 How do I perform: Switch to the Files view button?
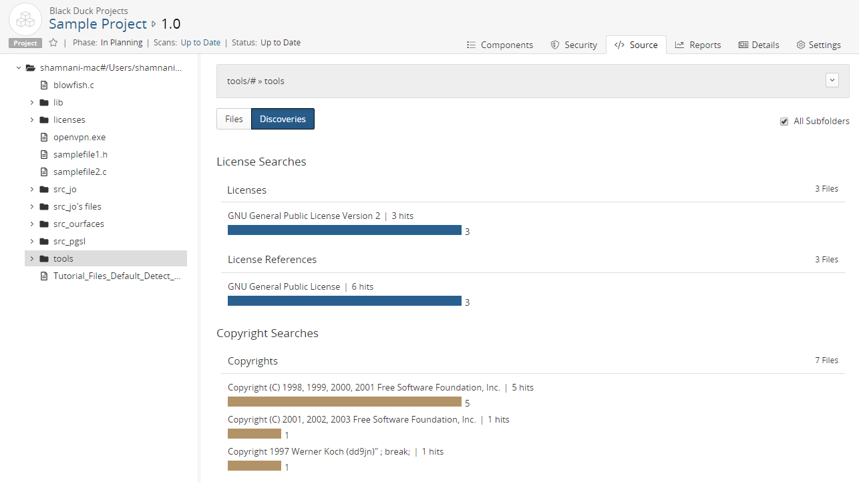(234, 119)
